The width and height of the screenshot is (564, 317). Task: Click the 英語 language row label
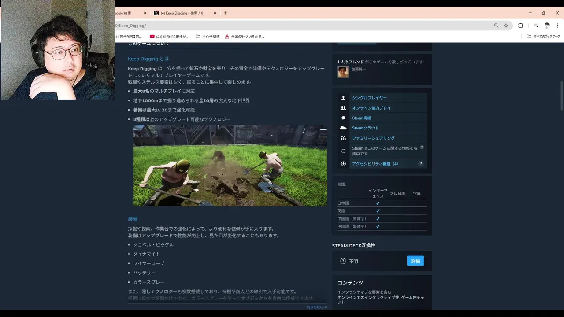click(341, 211)
